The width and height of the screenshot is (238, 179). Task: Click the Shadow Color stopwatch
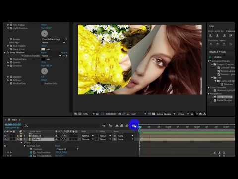coord(11,59)
